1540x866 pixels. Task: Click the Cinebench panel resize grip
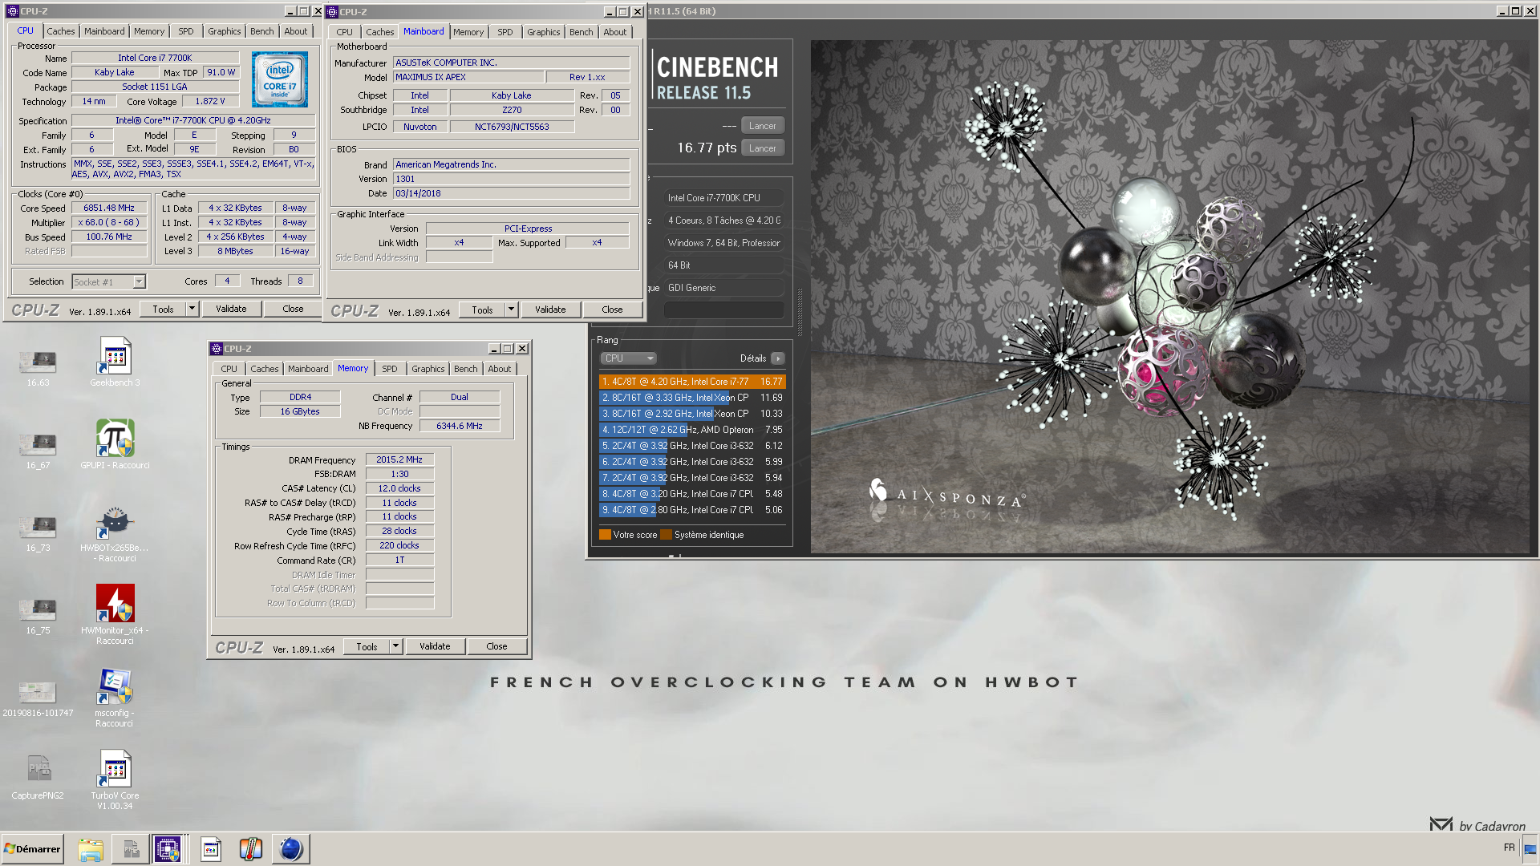[800, 312]
